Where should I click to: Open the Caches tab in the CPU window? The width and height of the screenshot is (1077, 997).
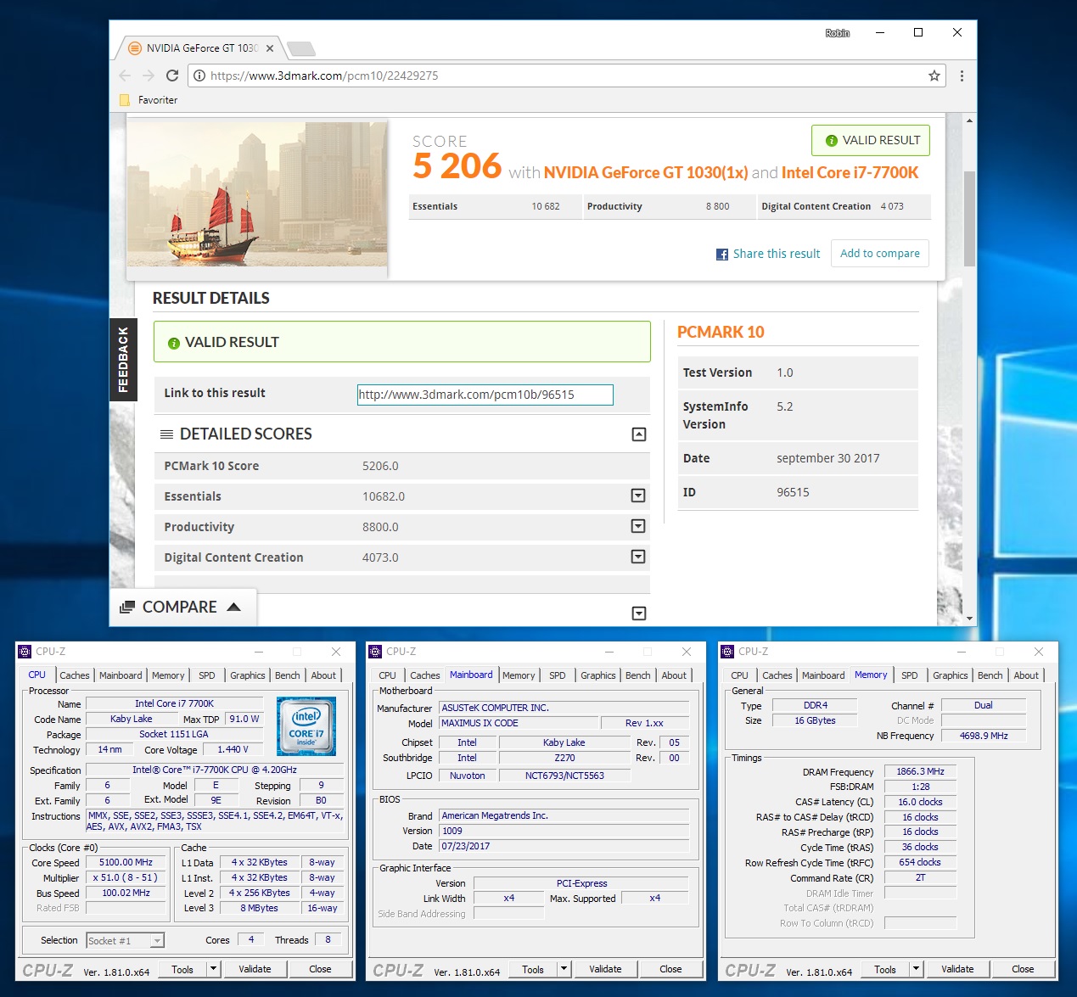tap(75, 675)
